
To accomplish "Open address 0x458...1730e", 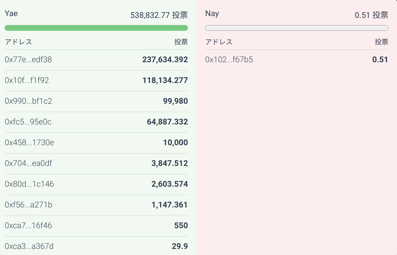I will tap(29, 142).
